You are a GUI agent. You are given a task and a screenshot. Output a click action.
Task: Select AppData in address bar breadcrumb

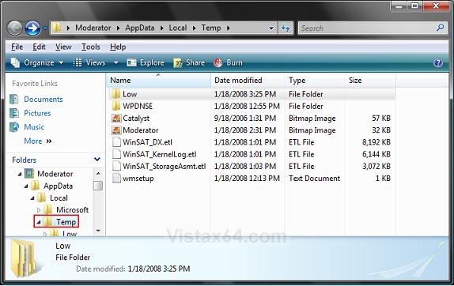[x=140, y=28]
